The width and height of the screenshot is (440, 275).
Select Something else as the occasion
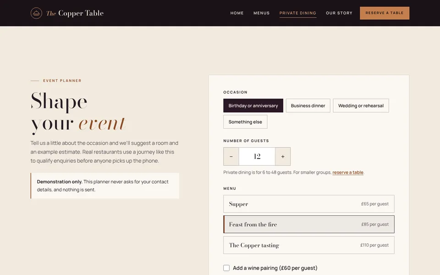[x=245, y=122]
